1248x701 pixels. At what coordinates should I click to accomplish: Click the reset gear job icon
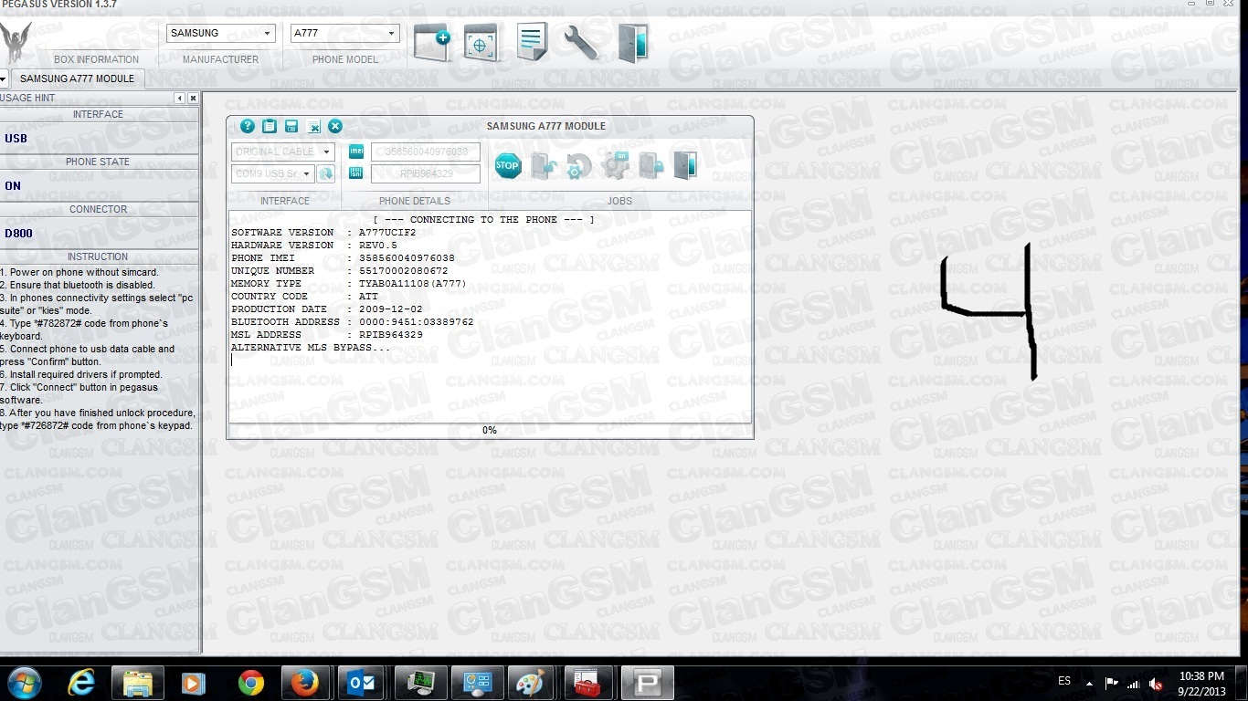(x=579, y=166)
